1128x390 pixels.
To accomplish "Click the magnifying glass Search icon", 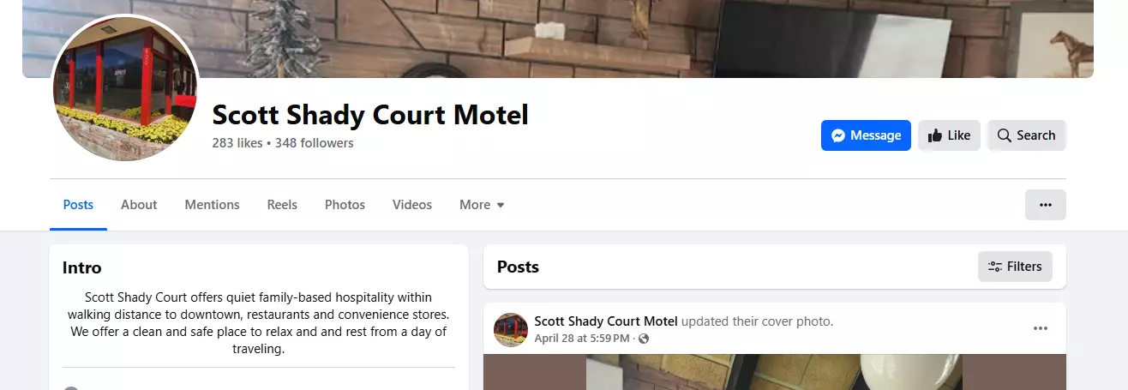I will pos(1005,135).
